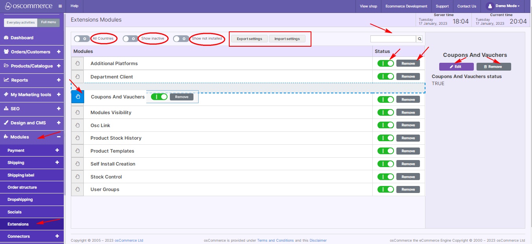The image size is (532, 244).
Task: Grab the Product Stock History drag handle
Action: click(77, 138)
